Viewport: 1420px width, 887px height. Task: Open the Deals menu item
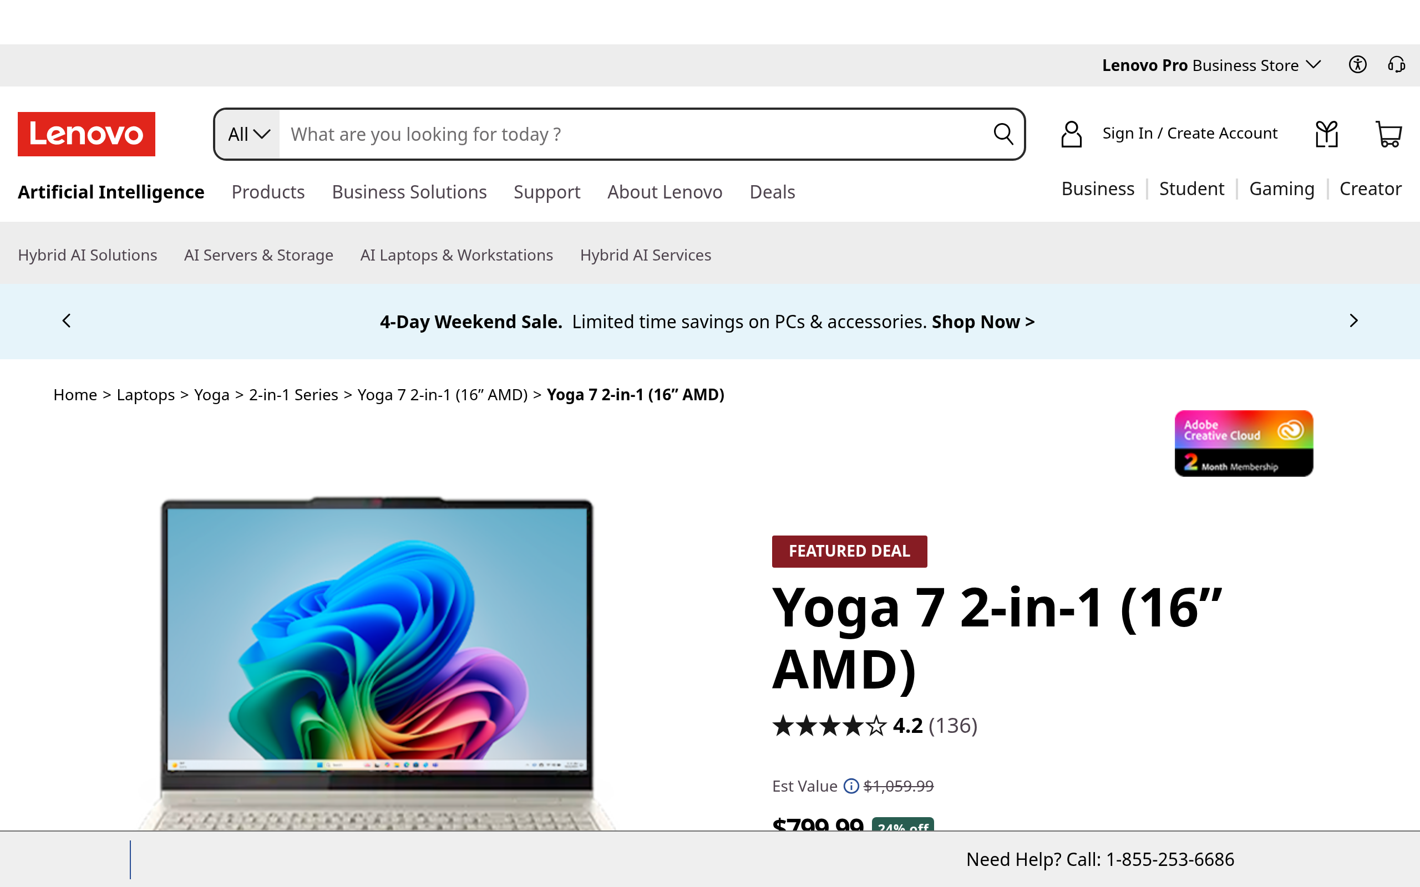(772, 192)
